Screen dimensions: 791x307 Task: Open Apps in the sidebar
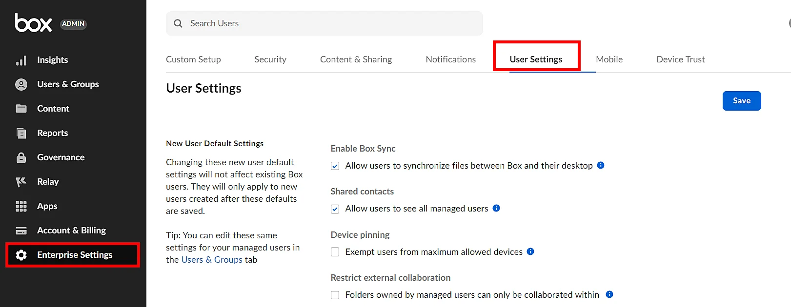[47, 206]
